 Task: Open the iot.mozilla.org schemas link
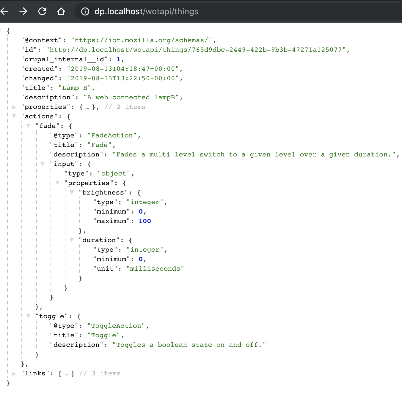(142, 40)
